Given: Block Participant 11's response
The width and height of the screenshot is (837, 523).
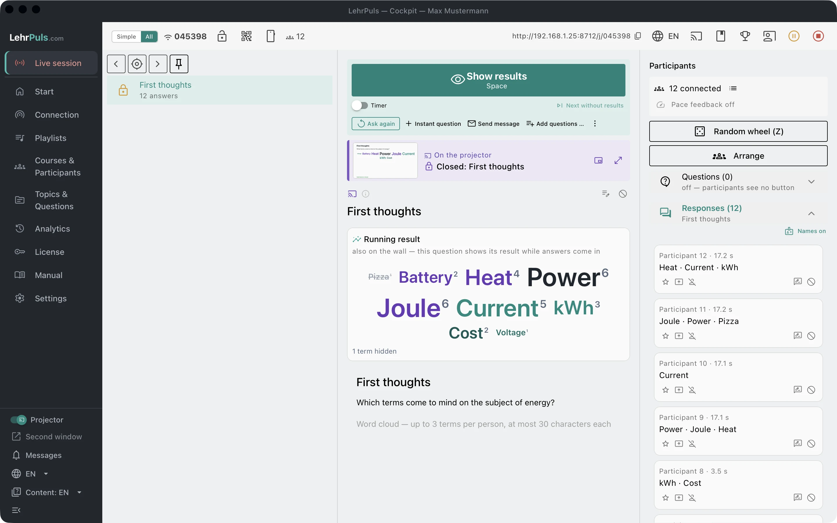Looking at the screenshot, I should point(811,336).
